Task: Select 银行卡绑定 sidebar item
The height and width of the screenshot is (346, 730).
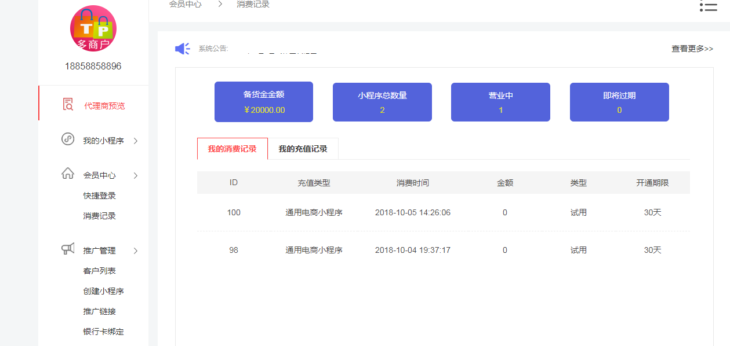Action: pos(103,332)
